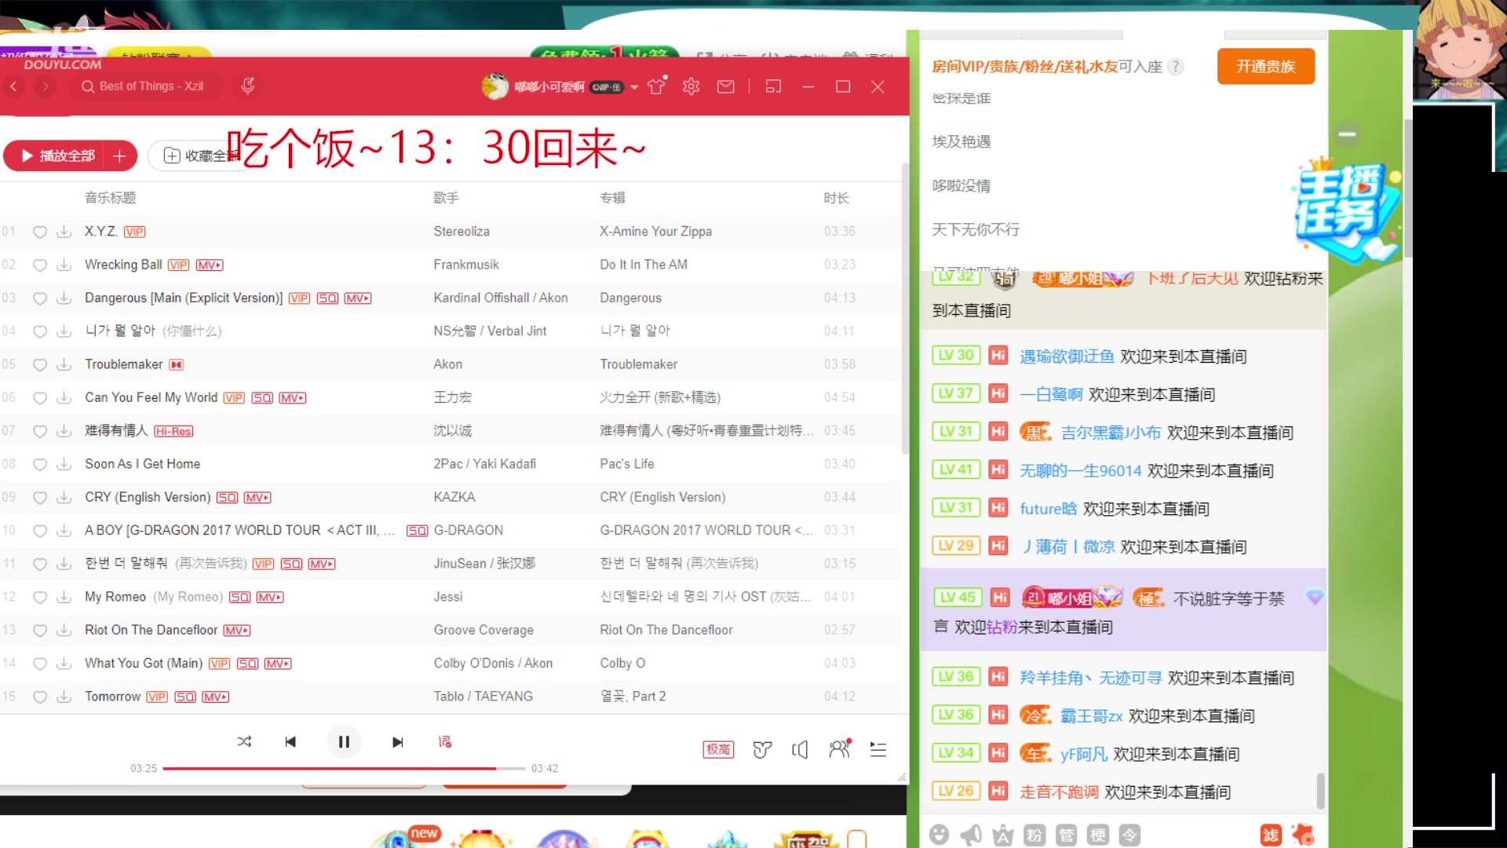Screen dimensions: 1507x848
Task: Sort by 音乐标题 column header
Action: tap(110, 198)
